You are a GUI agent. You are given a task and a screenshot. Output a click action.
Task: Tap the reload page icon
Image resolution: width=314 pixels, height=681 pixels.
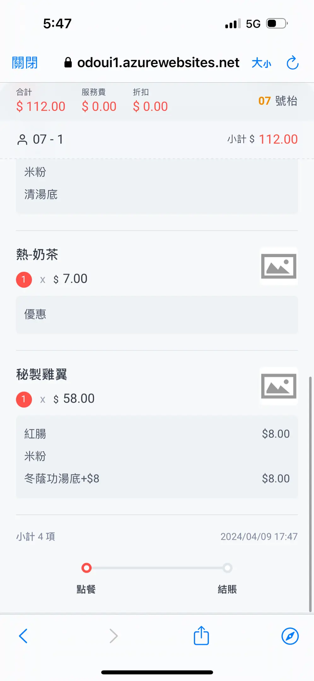pos(292,62)
